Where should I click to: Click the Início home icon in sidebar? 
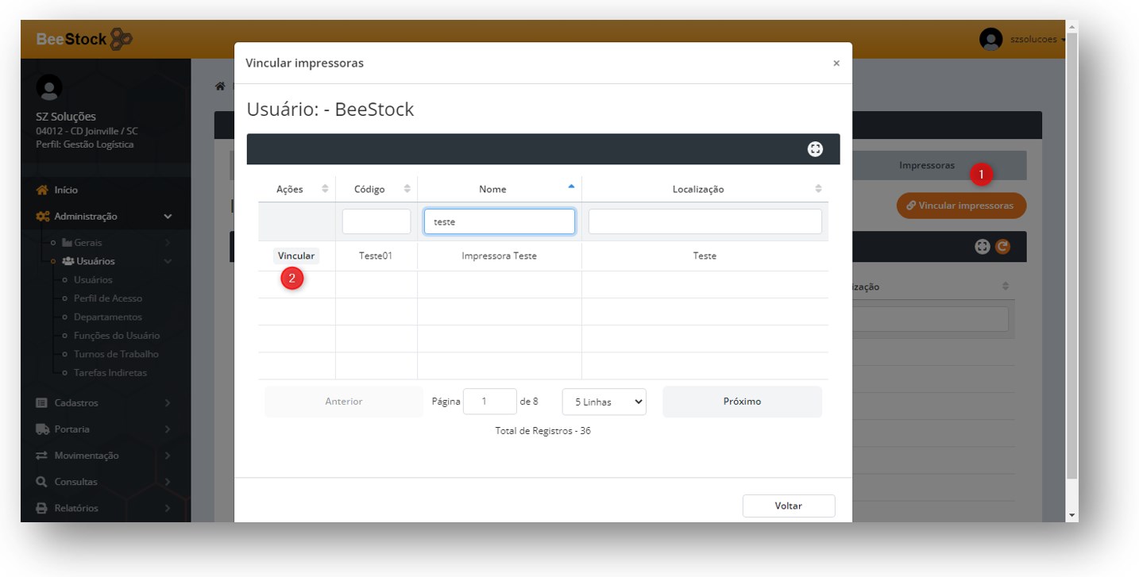(x=43, y=190)
